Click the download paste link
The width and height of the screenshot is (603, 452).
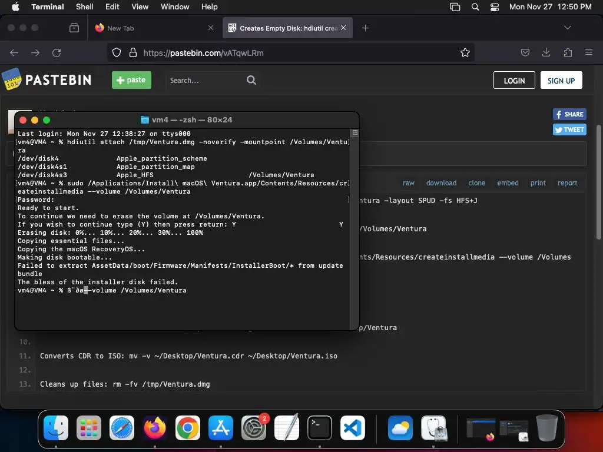pyautogui.click(x=441, y=183)
